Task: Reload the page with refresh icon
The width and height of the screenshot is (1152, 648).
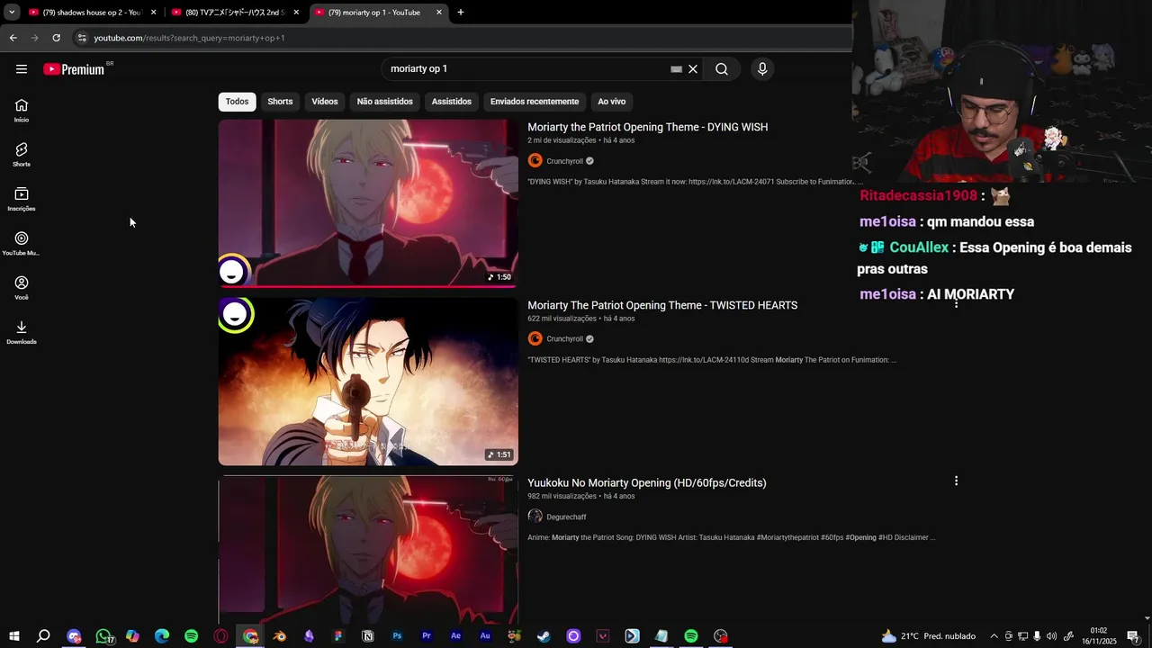Action: pos(56,38)
